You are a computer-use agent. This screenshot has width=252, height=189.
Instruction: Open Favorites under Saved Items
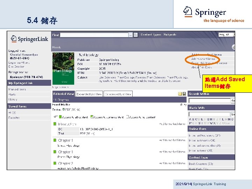click(14, 118)
